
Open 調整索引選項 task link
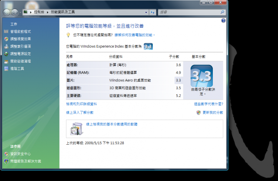tap(20, 46)
